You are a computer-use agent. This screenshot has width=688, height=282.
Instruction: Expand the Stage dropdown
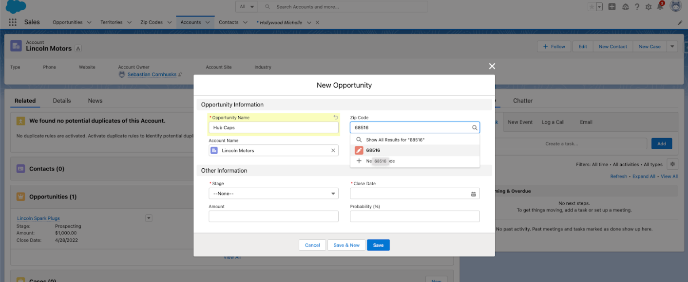click(x=273, y=194)
